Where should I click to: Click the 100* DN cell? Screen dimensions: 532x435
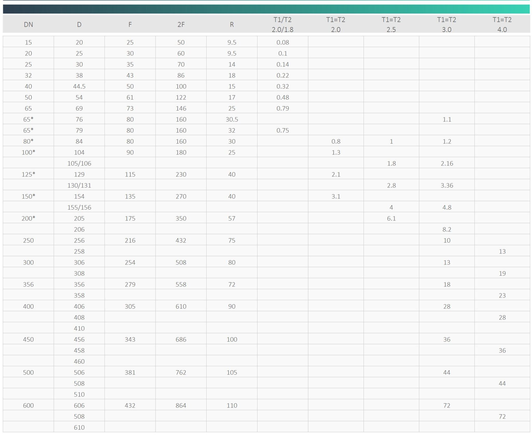coord(28,152)
